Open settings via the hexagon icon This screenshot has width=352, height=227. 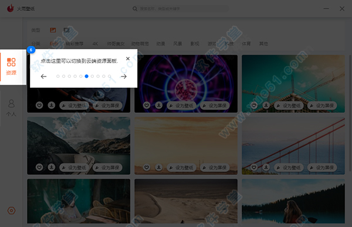pos(12,211)
